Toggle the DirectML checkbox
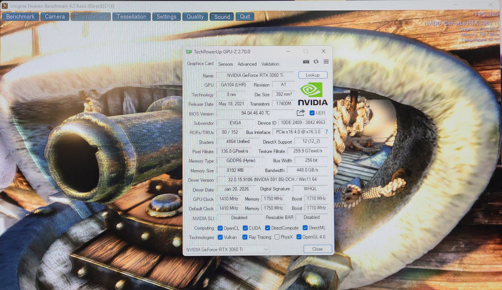The image size is (502, 290). coord(305,228)
